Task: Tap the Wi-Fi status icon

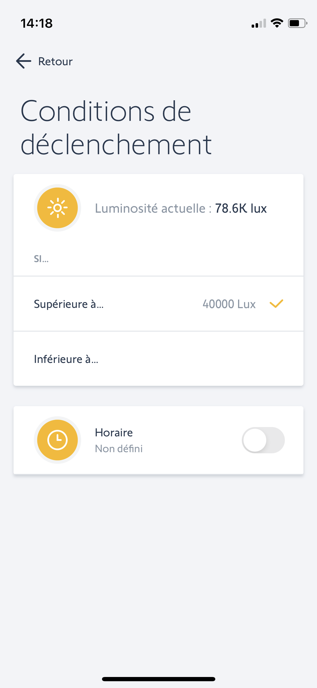Action: 277,23
